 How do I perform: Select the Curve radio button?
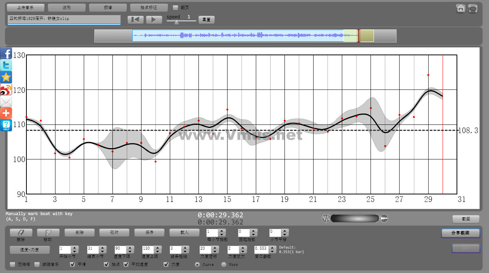pos(197,264)
